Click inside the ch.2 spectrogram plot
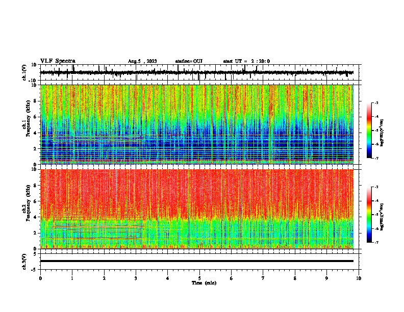This screenshot has width=404, height=312. coord(197,209)
